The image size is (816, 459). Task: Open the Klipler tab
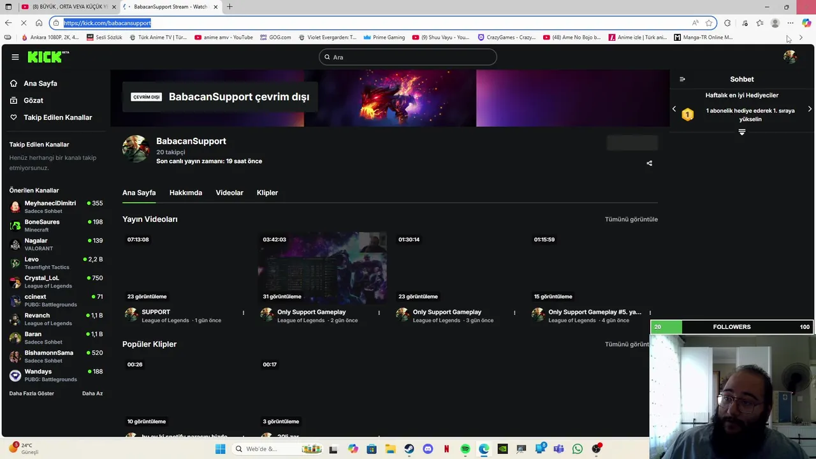tap(267, 193)
